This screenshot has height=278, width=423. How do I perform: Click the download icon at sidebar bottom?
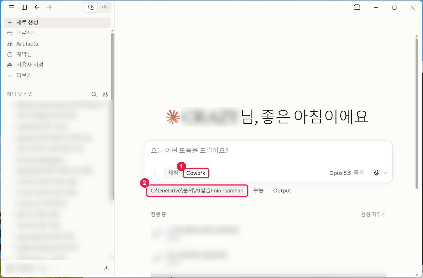(106, 268)
